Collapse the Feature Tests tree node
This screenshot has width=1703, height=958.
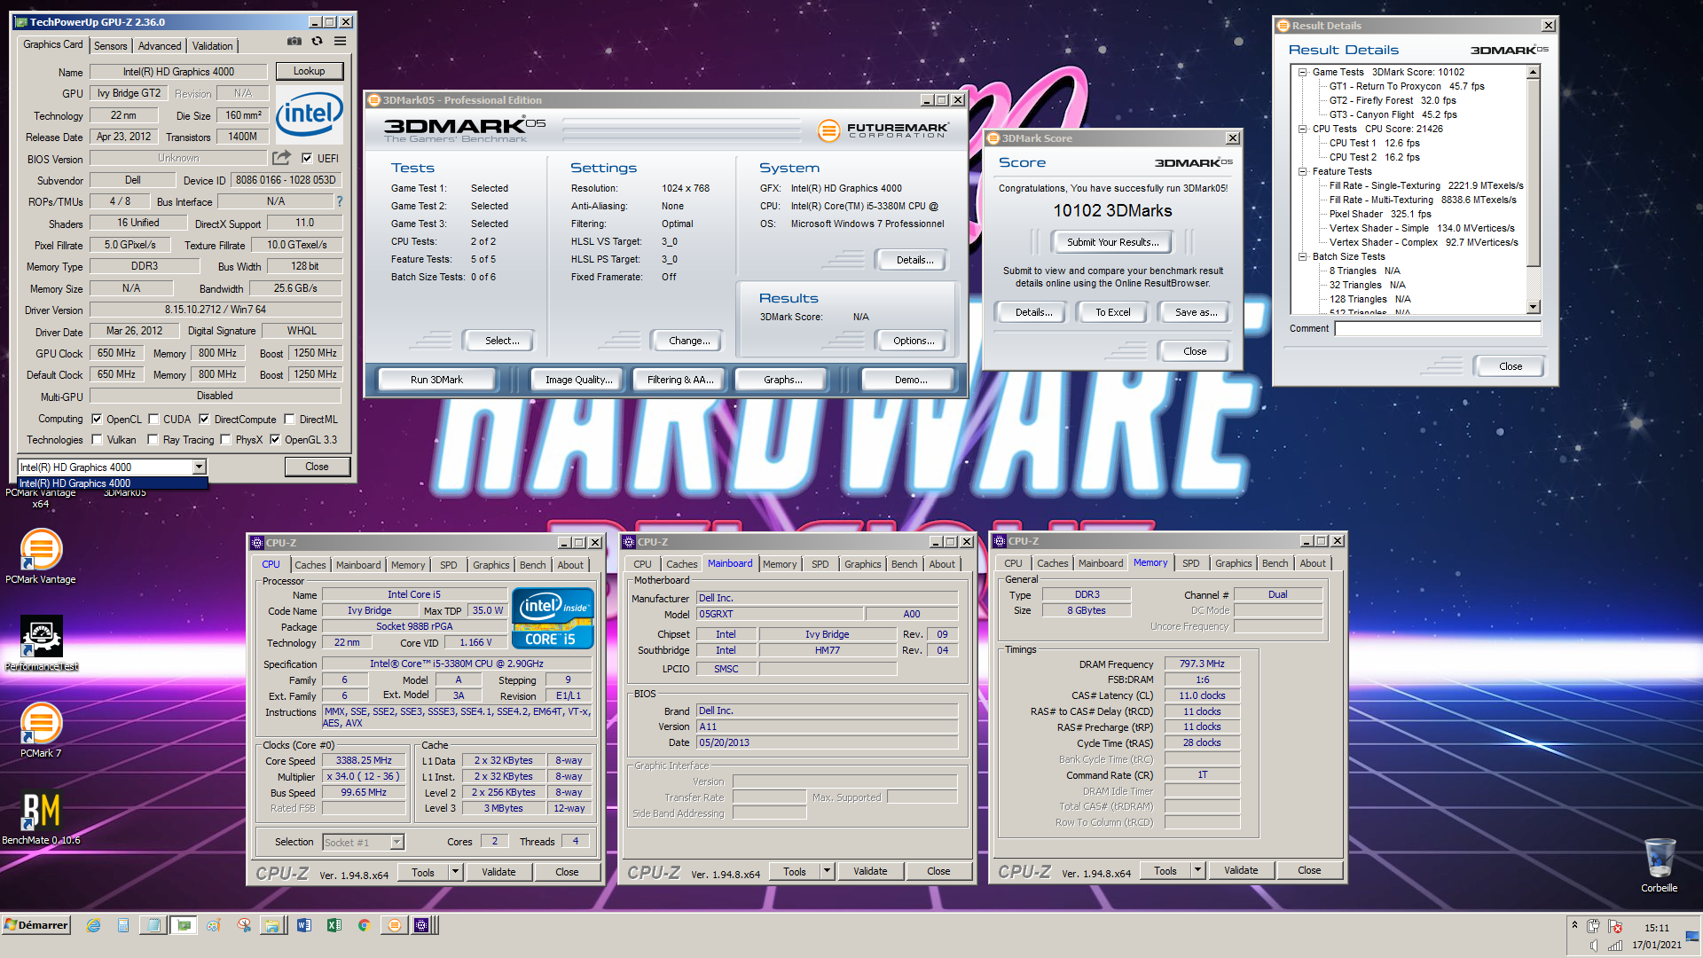coord(1302,171)
